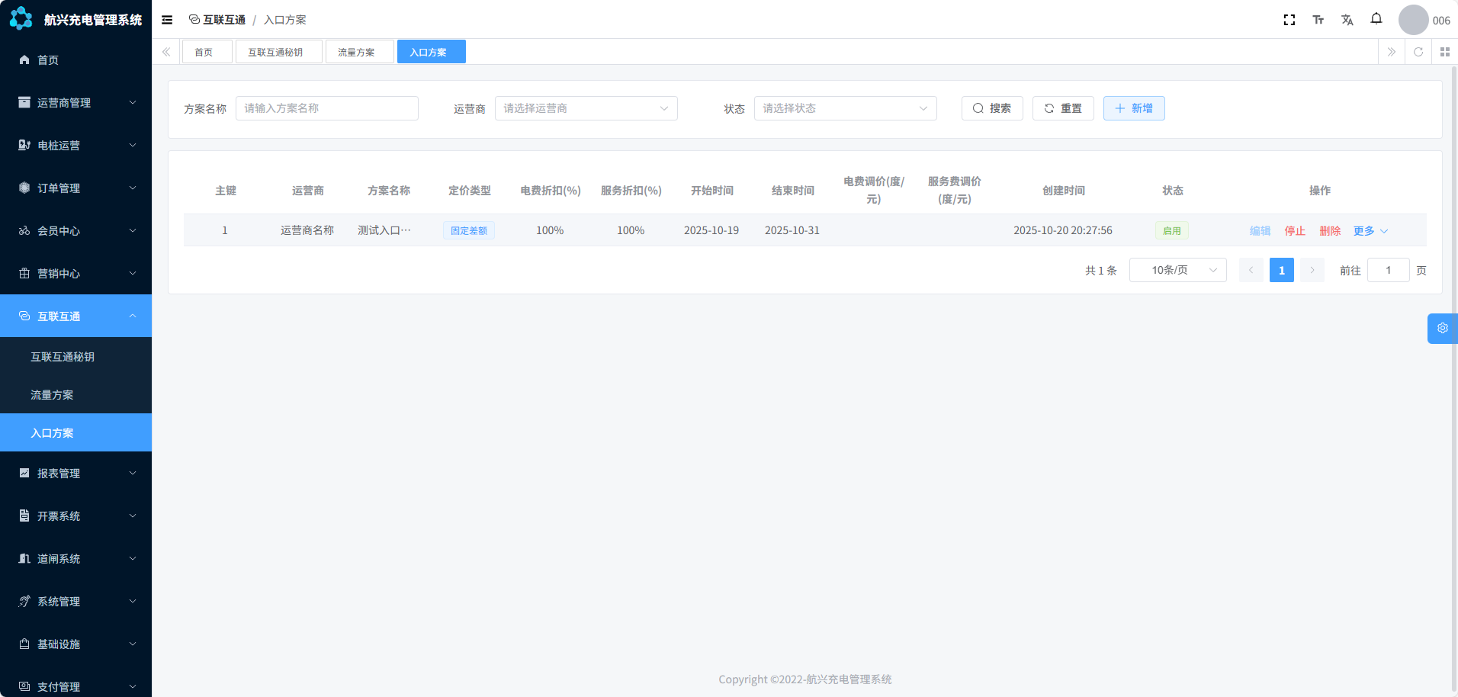Viewport: 1458px width, 697px height.
Task: Focus the 方案名称 input field
Action: click(326, 108)
